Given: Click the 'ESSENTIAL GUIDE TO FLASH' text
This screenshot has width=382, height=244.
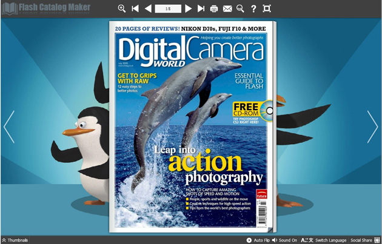Looking at the screenshot, I should point(249,81).
